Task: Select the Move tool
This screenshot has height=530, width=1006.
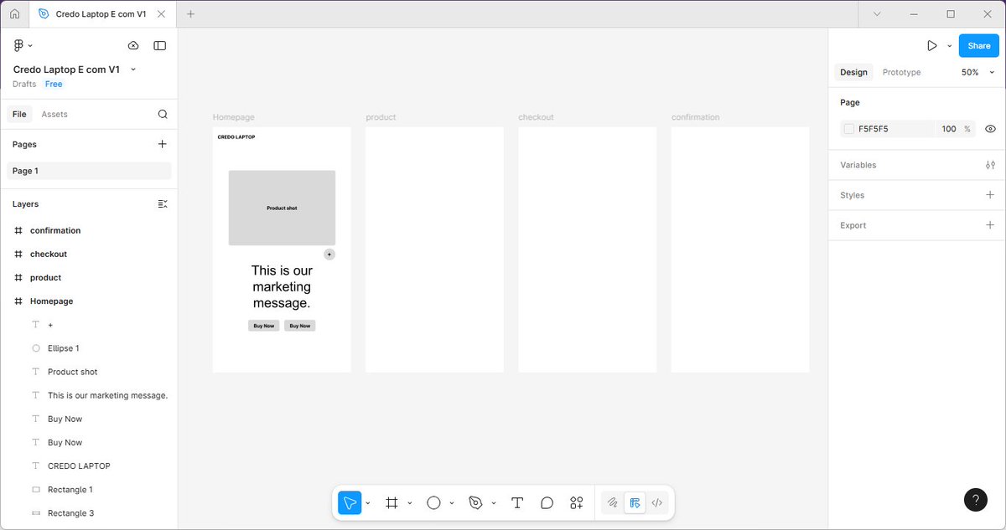Action: 350,502
